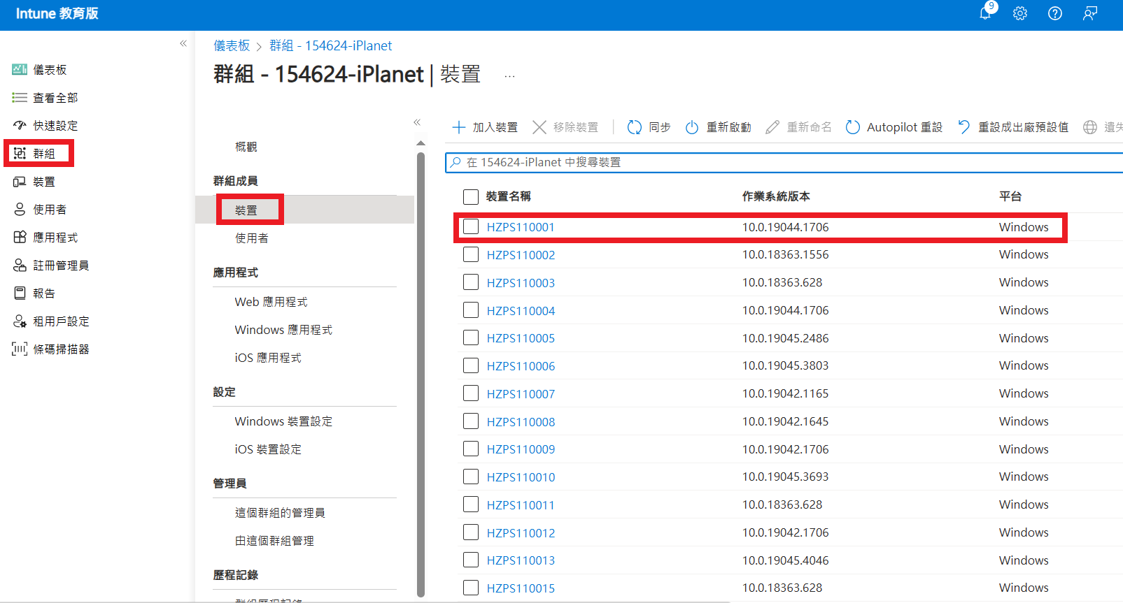
Task: Click the help question mark icon
Action: coord(1055,13)
